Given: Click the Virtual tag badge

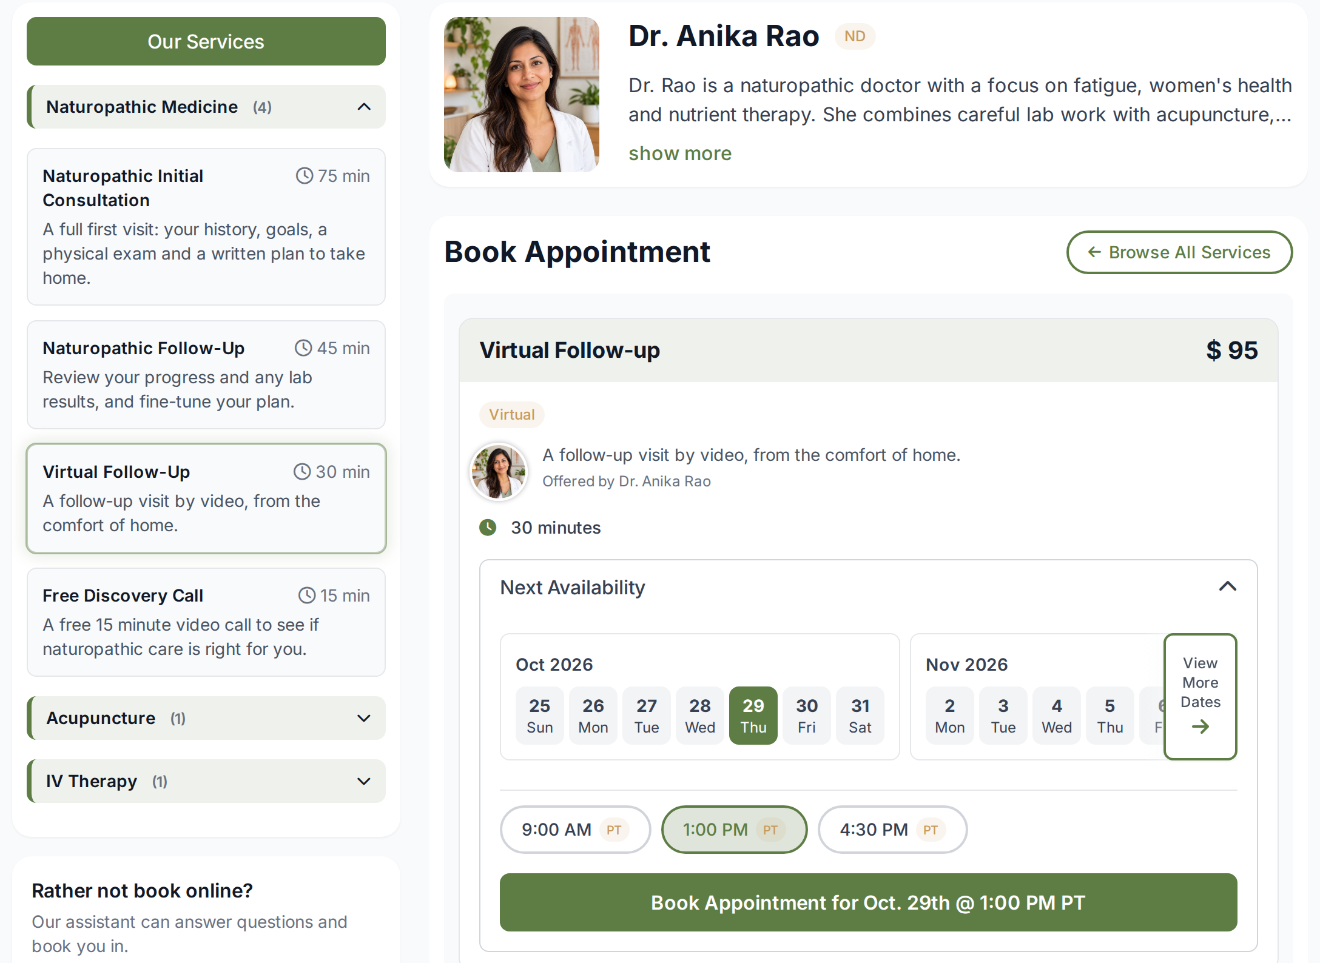Looking at the screenshot, I should pos(512,415).
